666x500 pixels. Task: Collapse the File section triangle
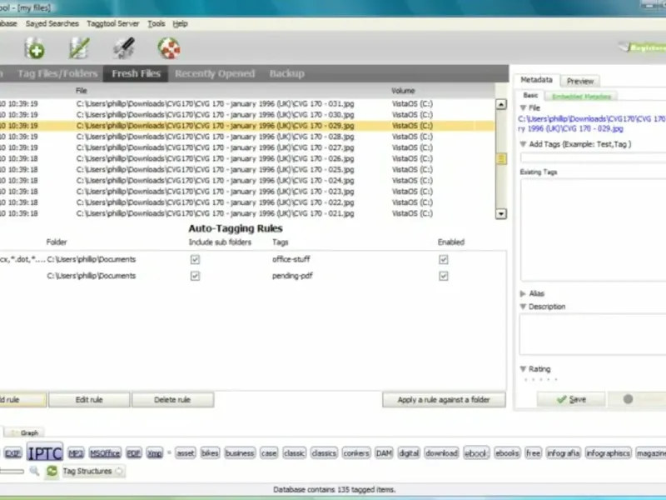pyautogui.click(x=524, y=107)
